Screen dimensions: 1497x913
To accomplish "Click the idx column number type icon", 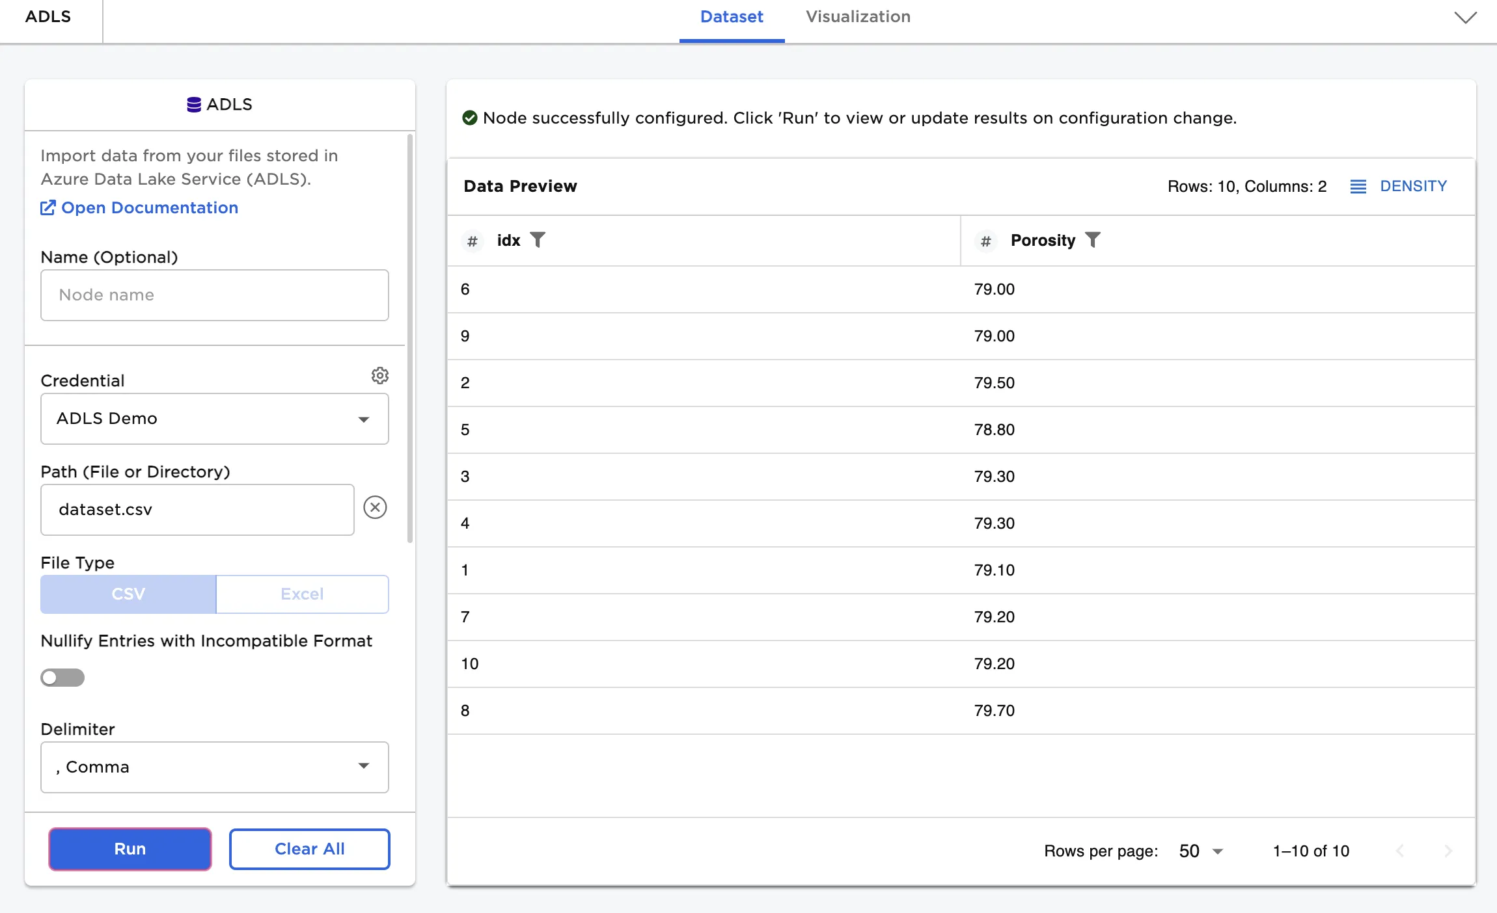I will point(473,241).
